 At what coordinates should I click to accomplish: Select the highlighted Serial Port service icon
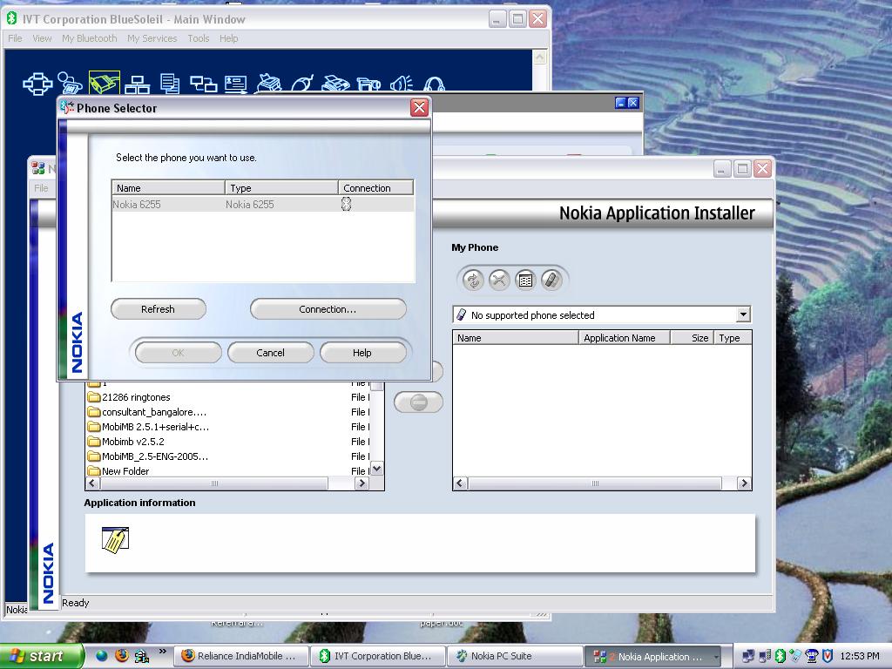tap(105, 83)
